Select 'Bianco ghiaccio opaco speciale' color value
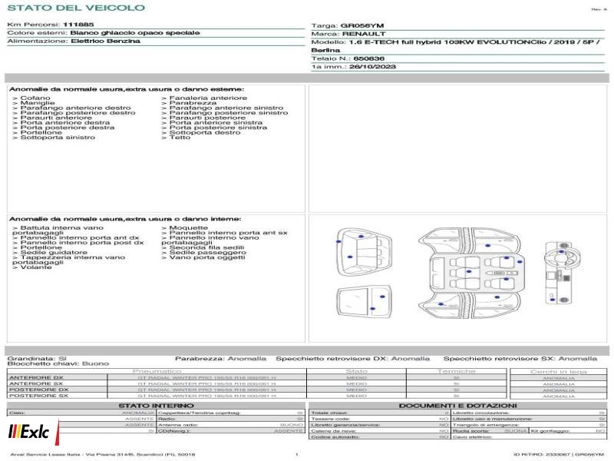 [x=135, y=32]
